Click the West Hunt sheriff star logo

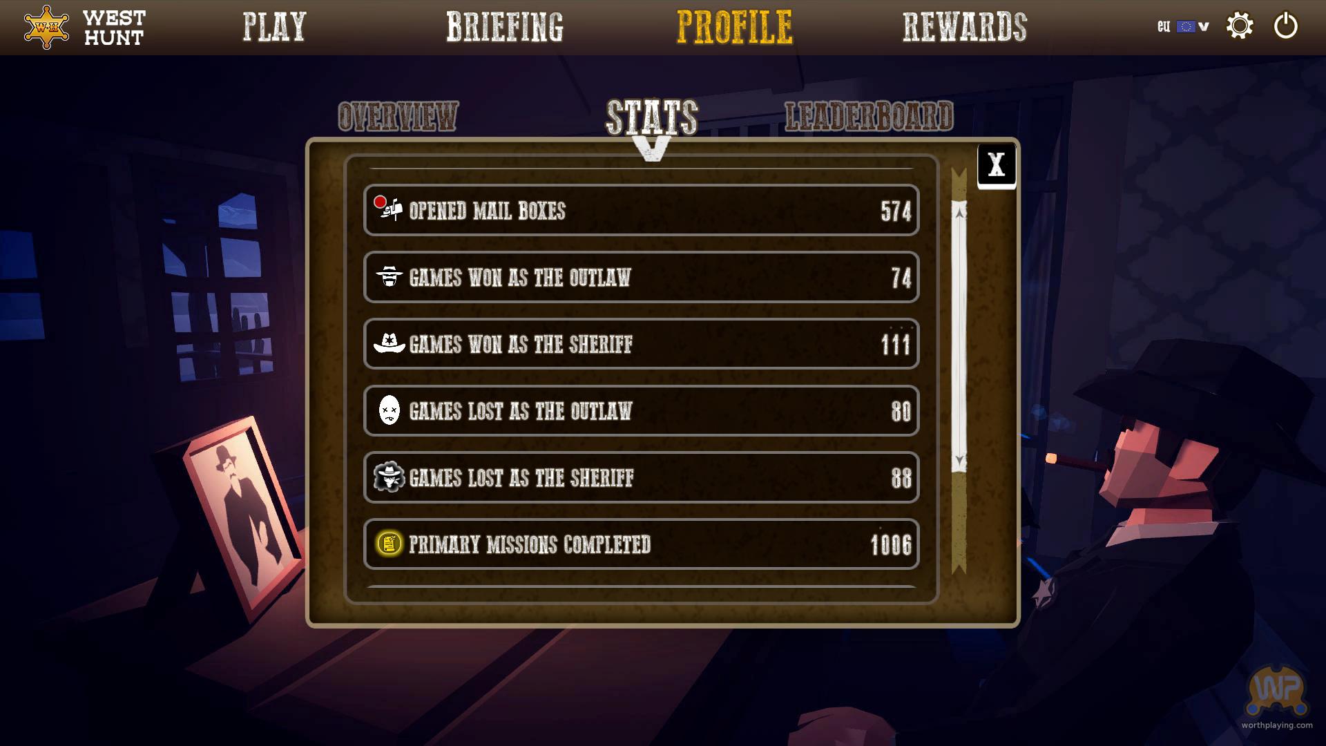point(46,27)
